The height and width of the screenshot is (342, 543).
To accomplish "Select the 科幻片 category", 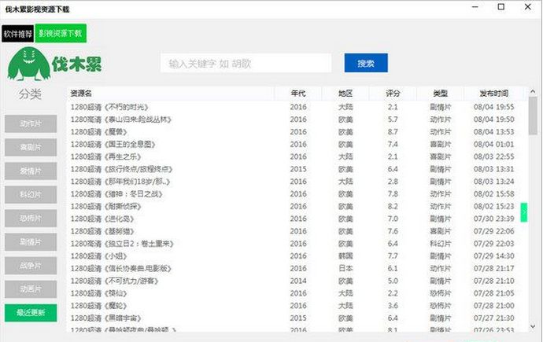I will point(31,195).
